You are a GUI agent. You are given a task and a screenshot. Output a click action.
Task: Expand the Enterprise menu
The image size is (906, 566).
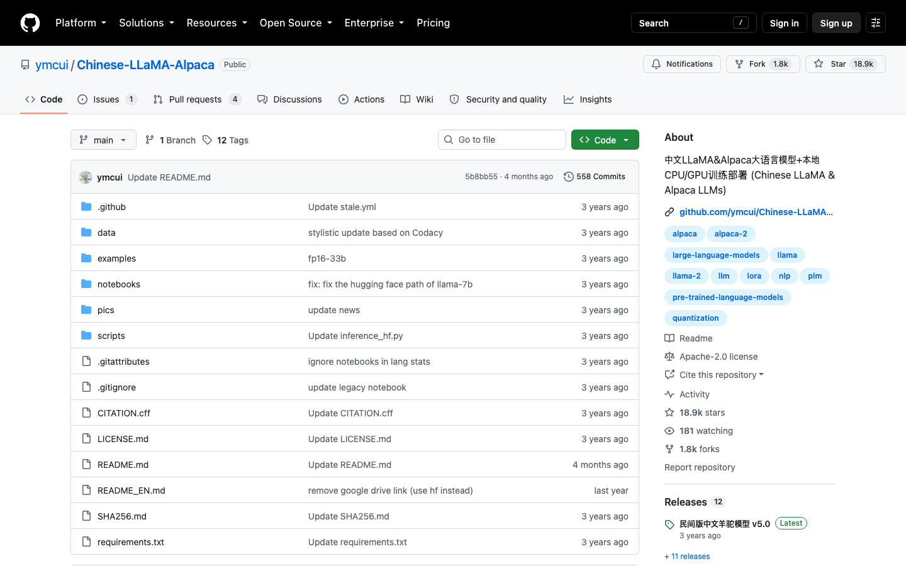(374, 23)
